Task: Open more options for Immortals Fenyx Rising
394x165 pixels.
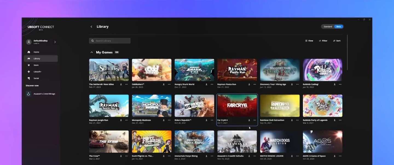Action: click(212, 156)
